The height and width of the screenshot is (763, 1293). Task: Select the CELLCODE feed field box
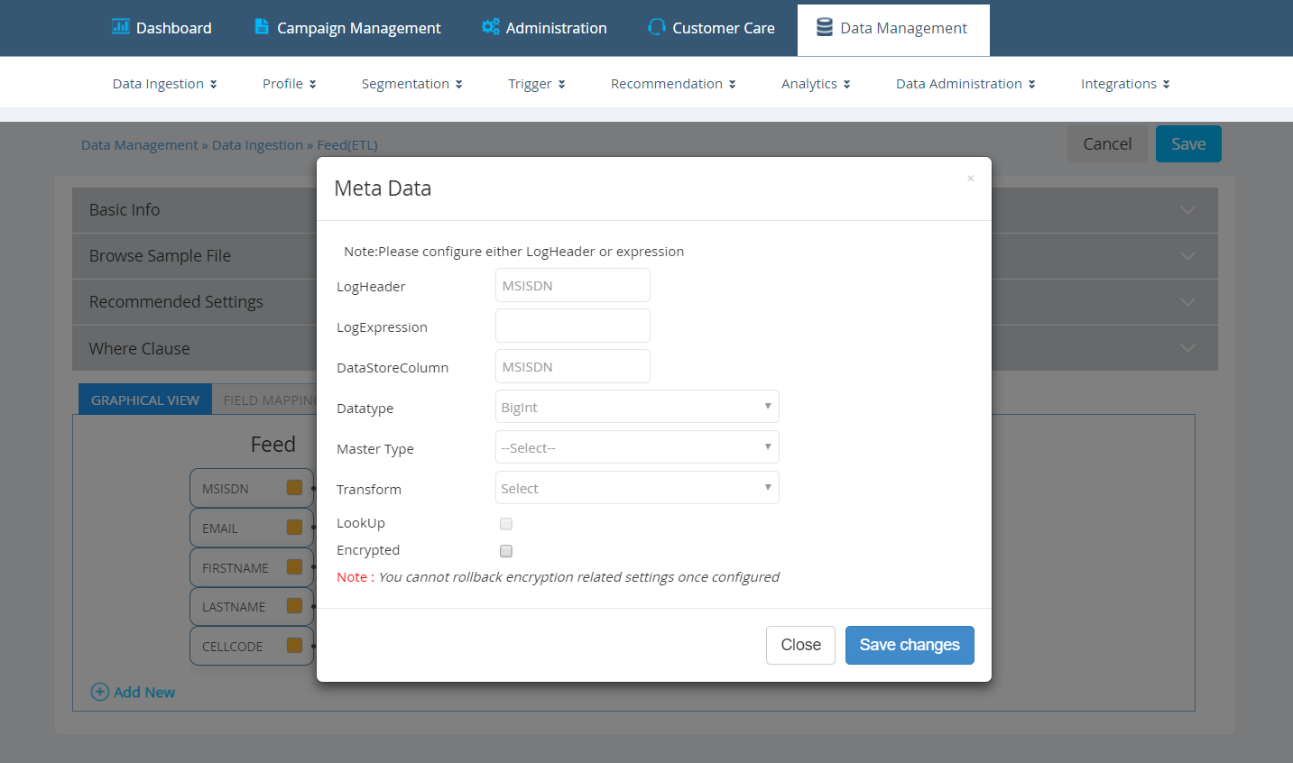pyautogui.click(x=251, y=646)
